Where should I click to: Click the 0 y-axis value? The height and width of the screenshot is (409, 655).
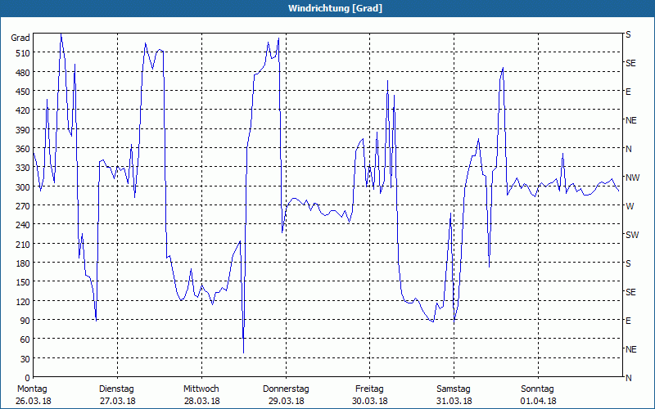click(x=28, y=378)
